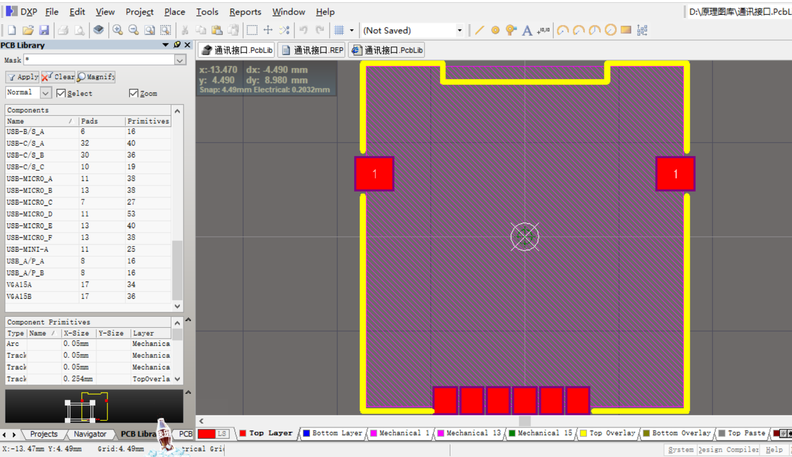Click the Paste Array tool
Image resolution: width=792 pixels, height=457 pixels.
(x=642, y=30)
